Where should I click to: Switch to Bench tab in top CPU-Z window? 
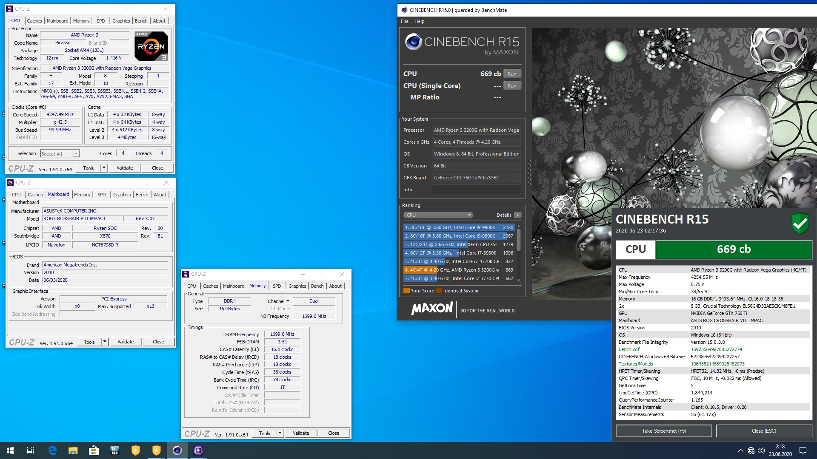pyautogui.click(x=141, y=21)
